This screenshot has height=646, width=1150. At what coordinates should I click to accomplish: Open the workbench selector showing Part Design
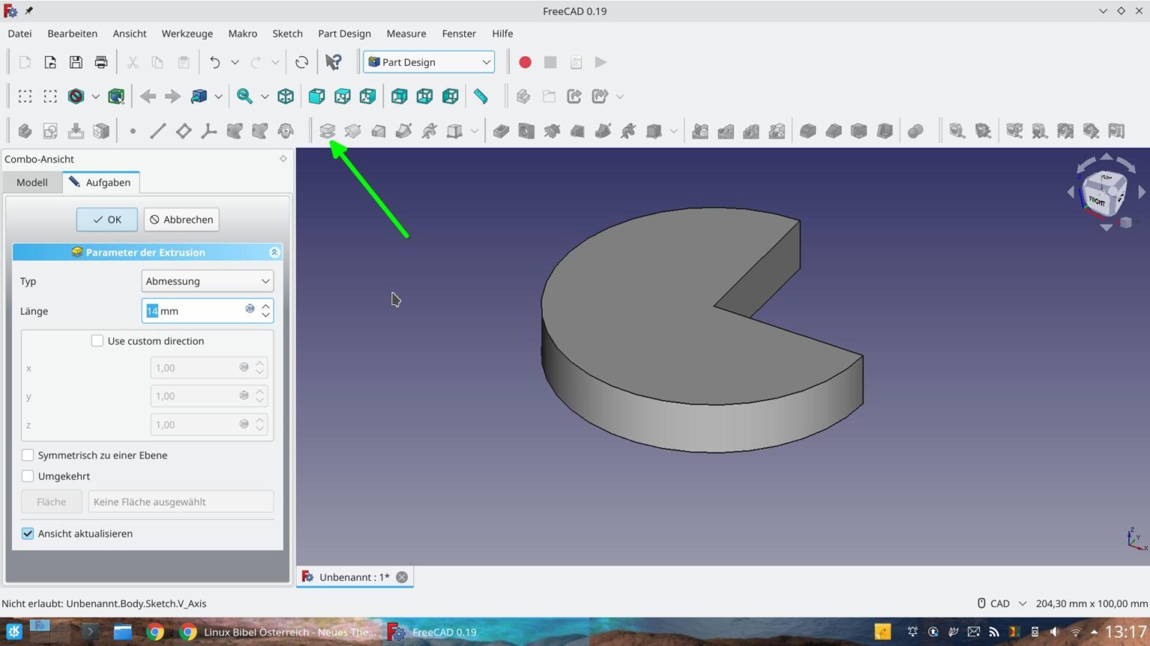428,62
